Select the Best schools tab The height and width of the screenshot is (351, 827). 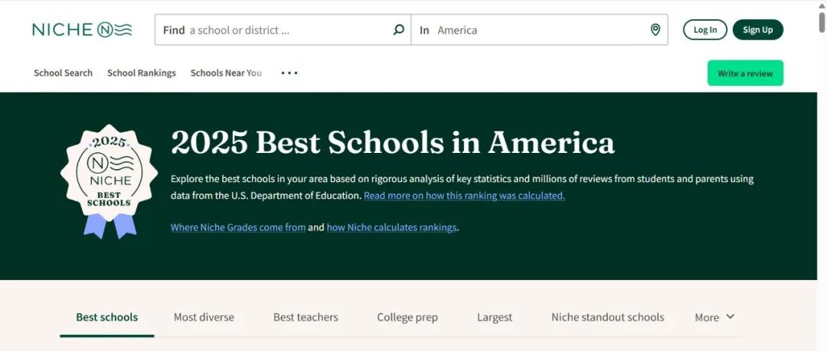click(106, 317)
